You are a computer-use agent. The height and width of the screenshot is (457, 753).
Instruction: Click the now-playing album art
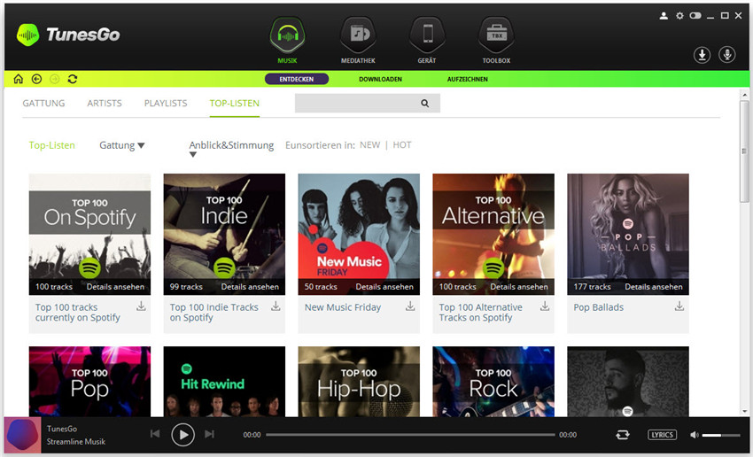(22, 435)
